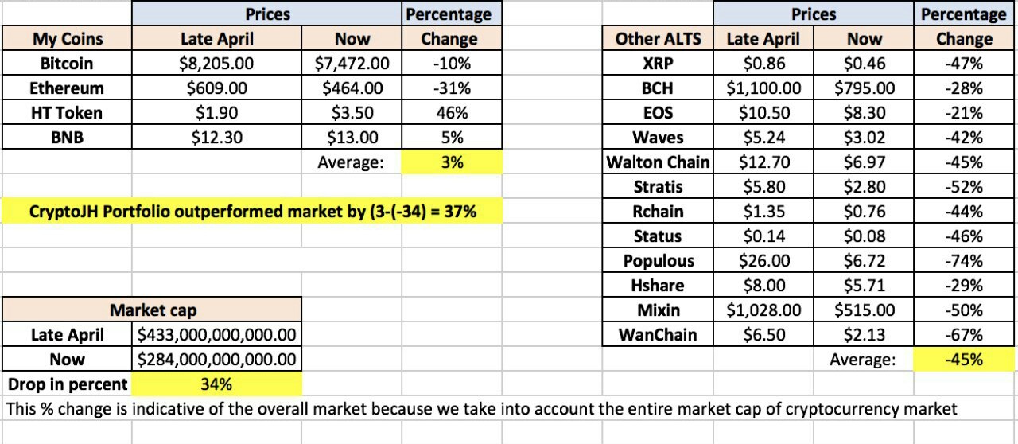This screenshot has height=444, width=1018.
Task: Click Ethereum's $609.00 Late April price
Action: [217, 88]
